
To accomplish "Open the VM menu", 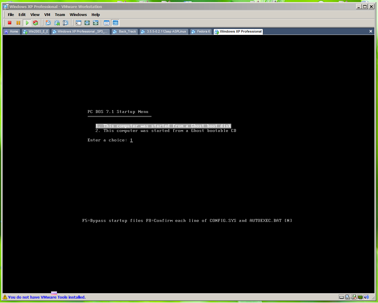I will [47, 14].
